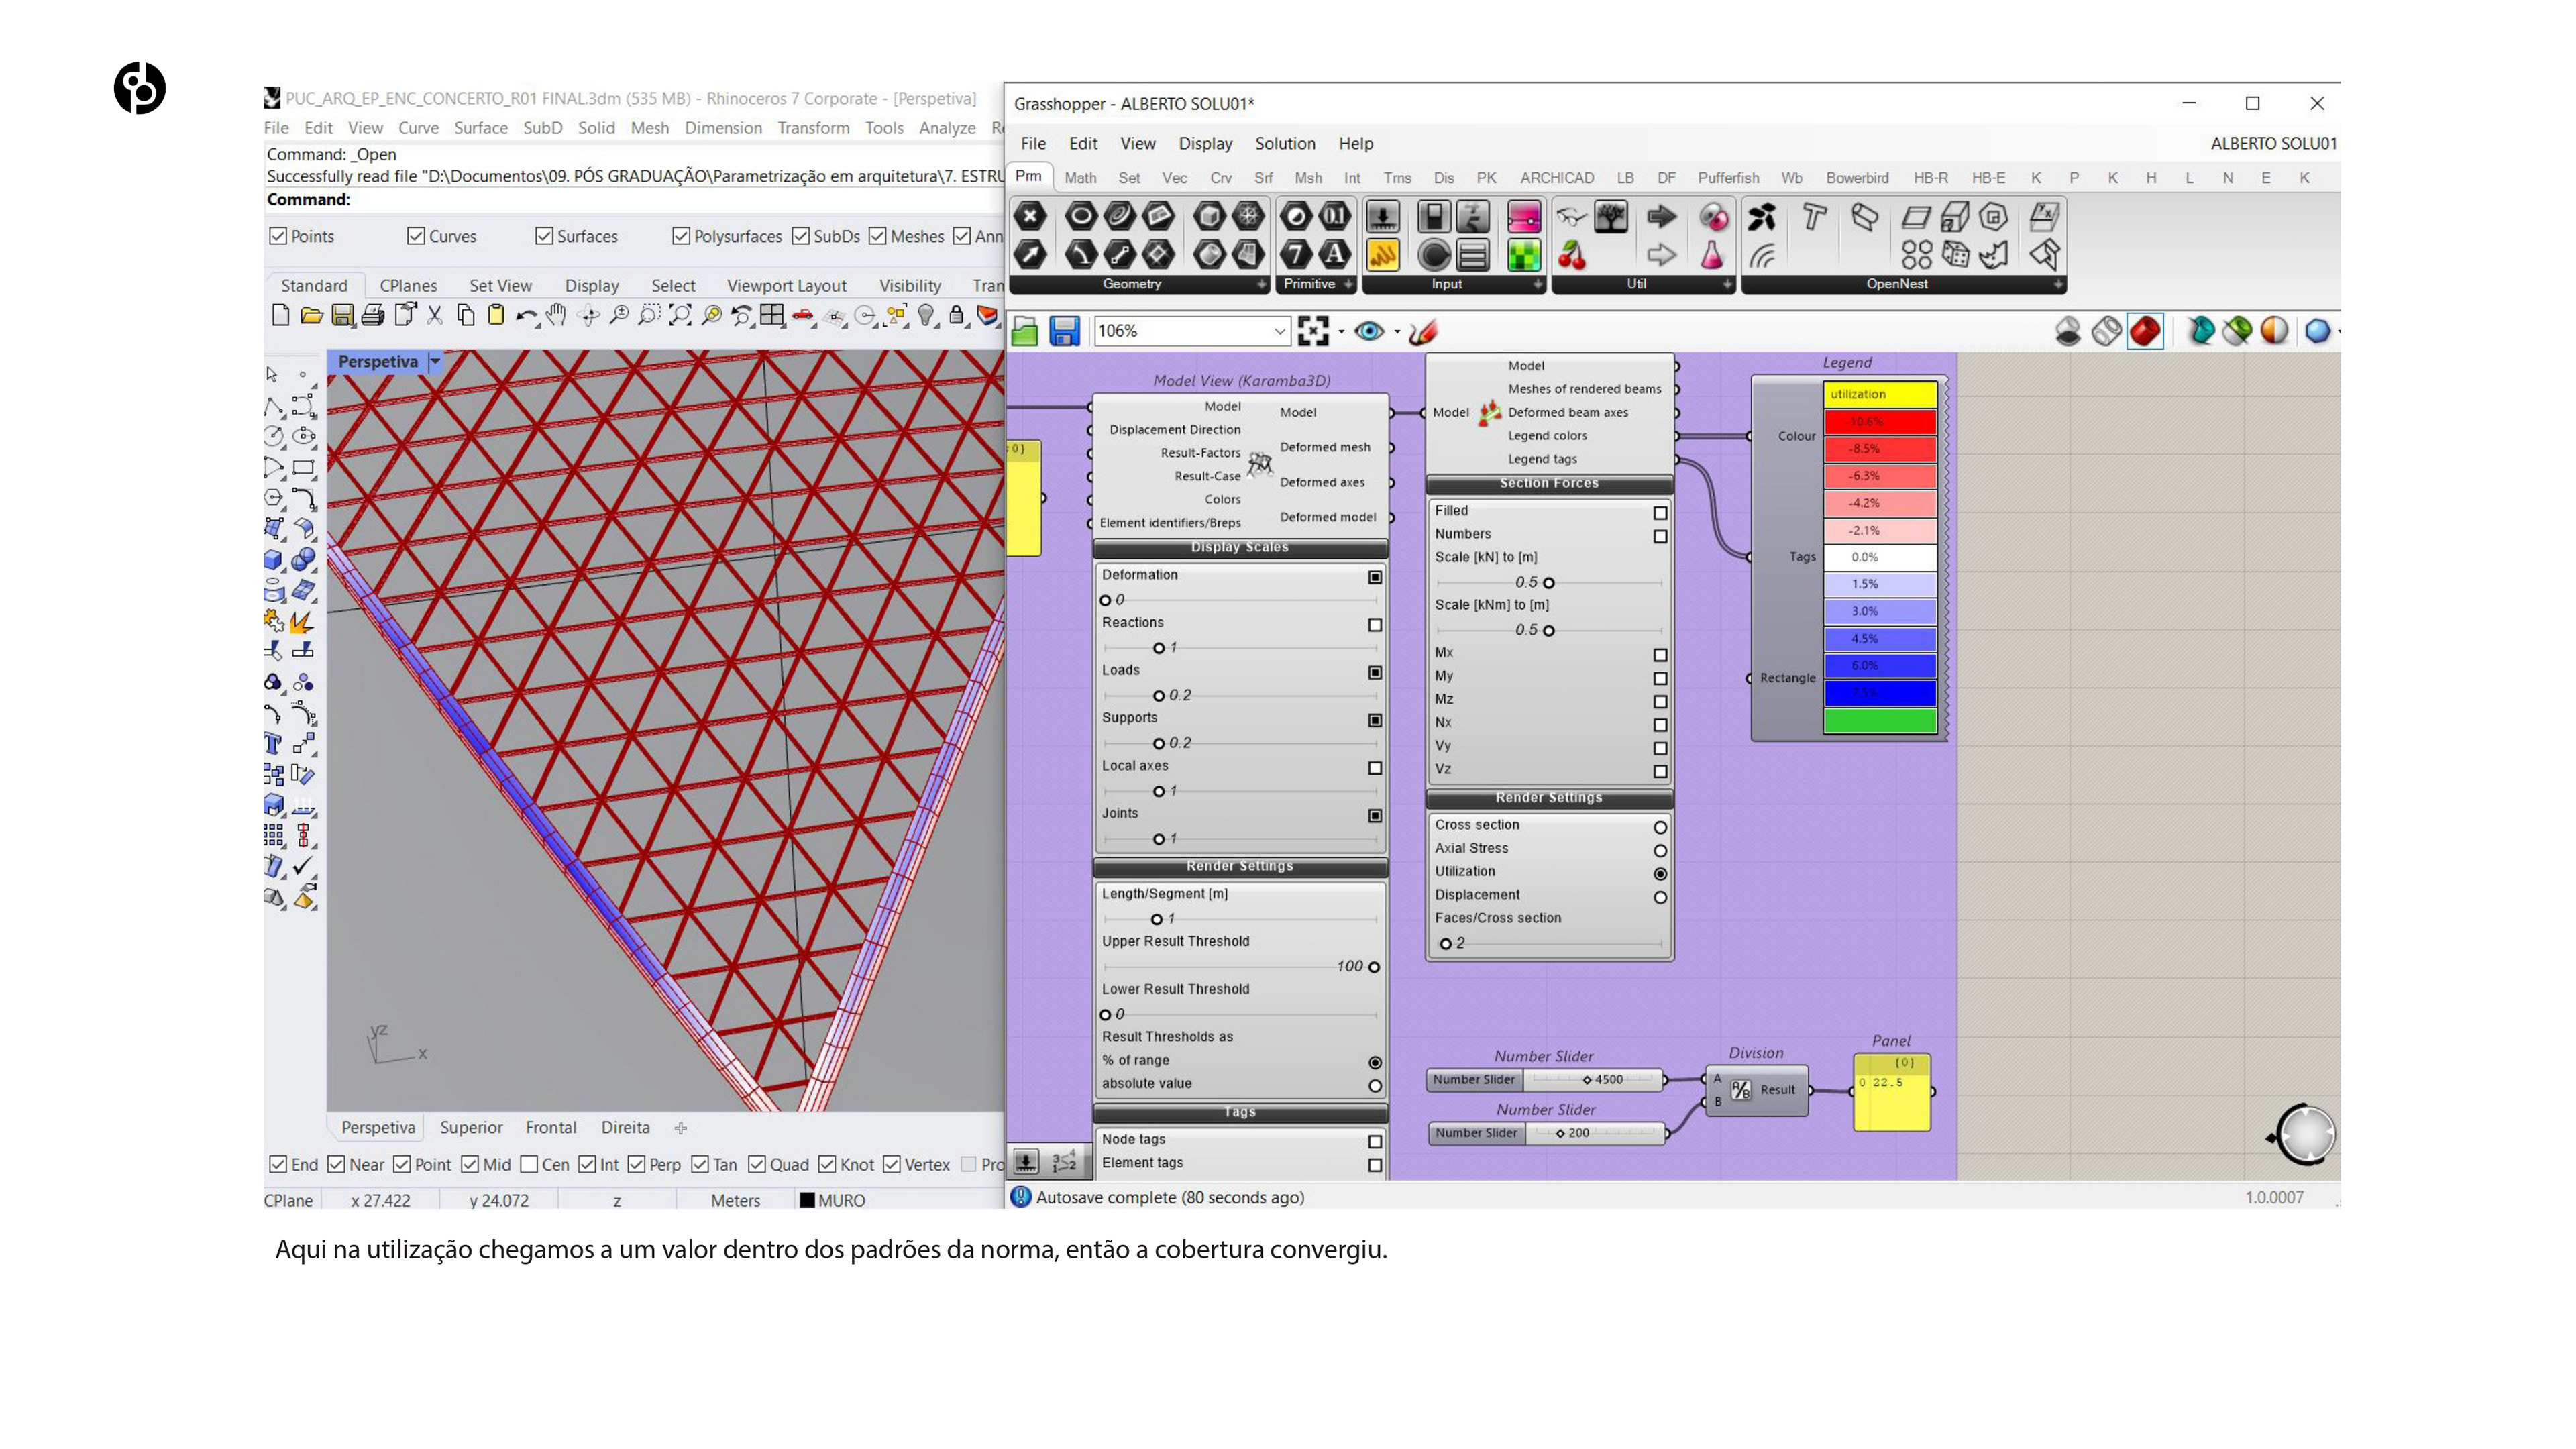The width and height of the screenshot is (2576, 1449).
Task: Click the sketch brush icon on canvas toolbar
Action: (1423, 331)
